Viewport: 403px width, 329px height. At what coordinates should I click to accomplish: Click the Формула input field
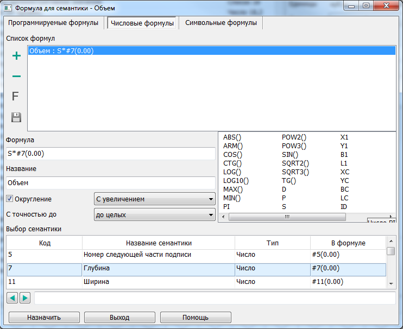pyautogui.click(x=111, y=154)
